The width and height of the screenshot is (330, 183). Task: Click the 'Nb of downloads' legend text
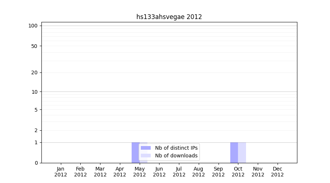pyautogui.click(x=176, y=156)
